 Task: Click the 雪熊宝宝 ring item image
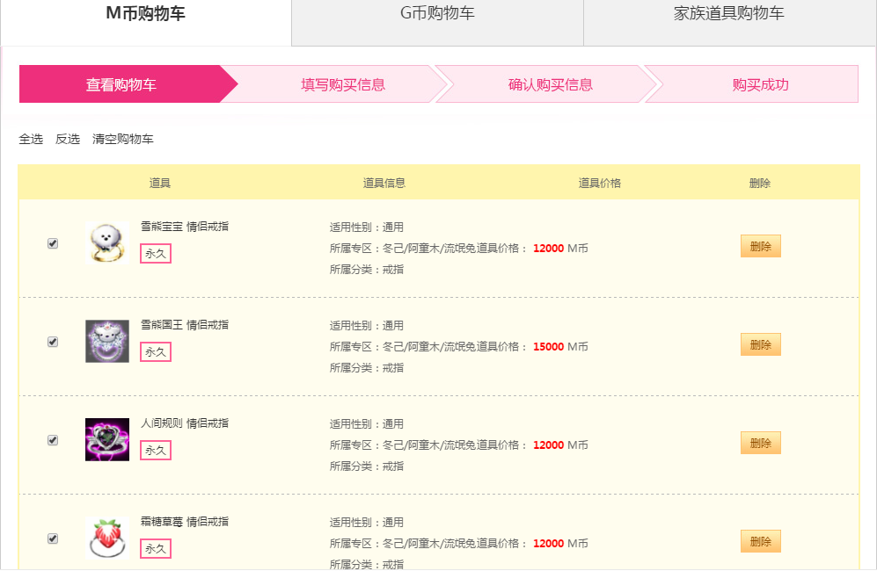pyautogui.click(x=107, y=242)
